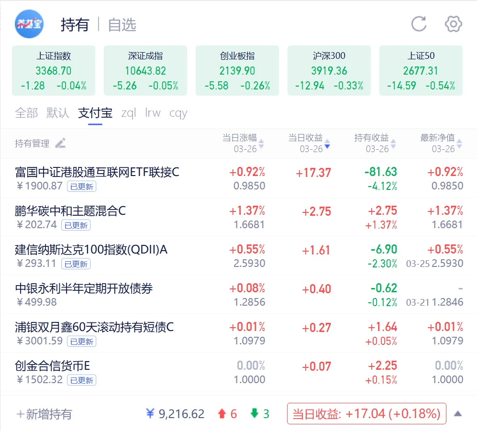Image resolution: width=477 pixels, height=431 pixels.
Task: Click net value 03-25 2.5930
Action: click(435, 263)
